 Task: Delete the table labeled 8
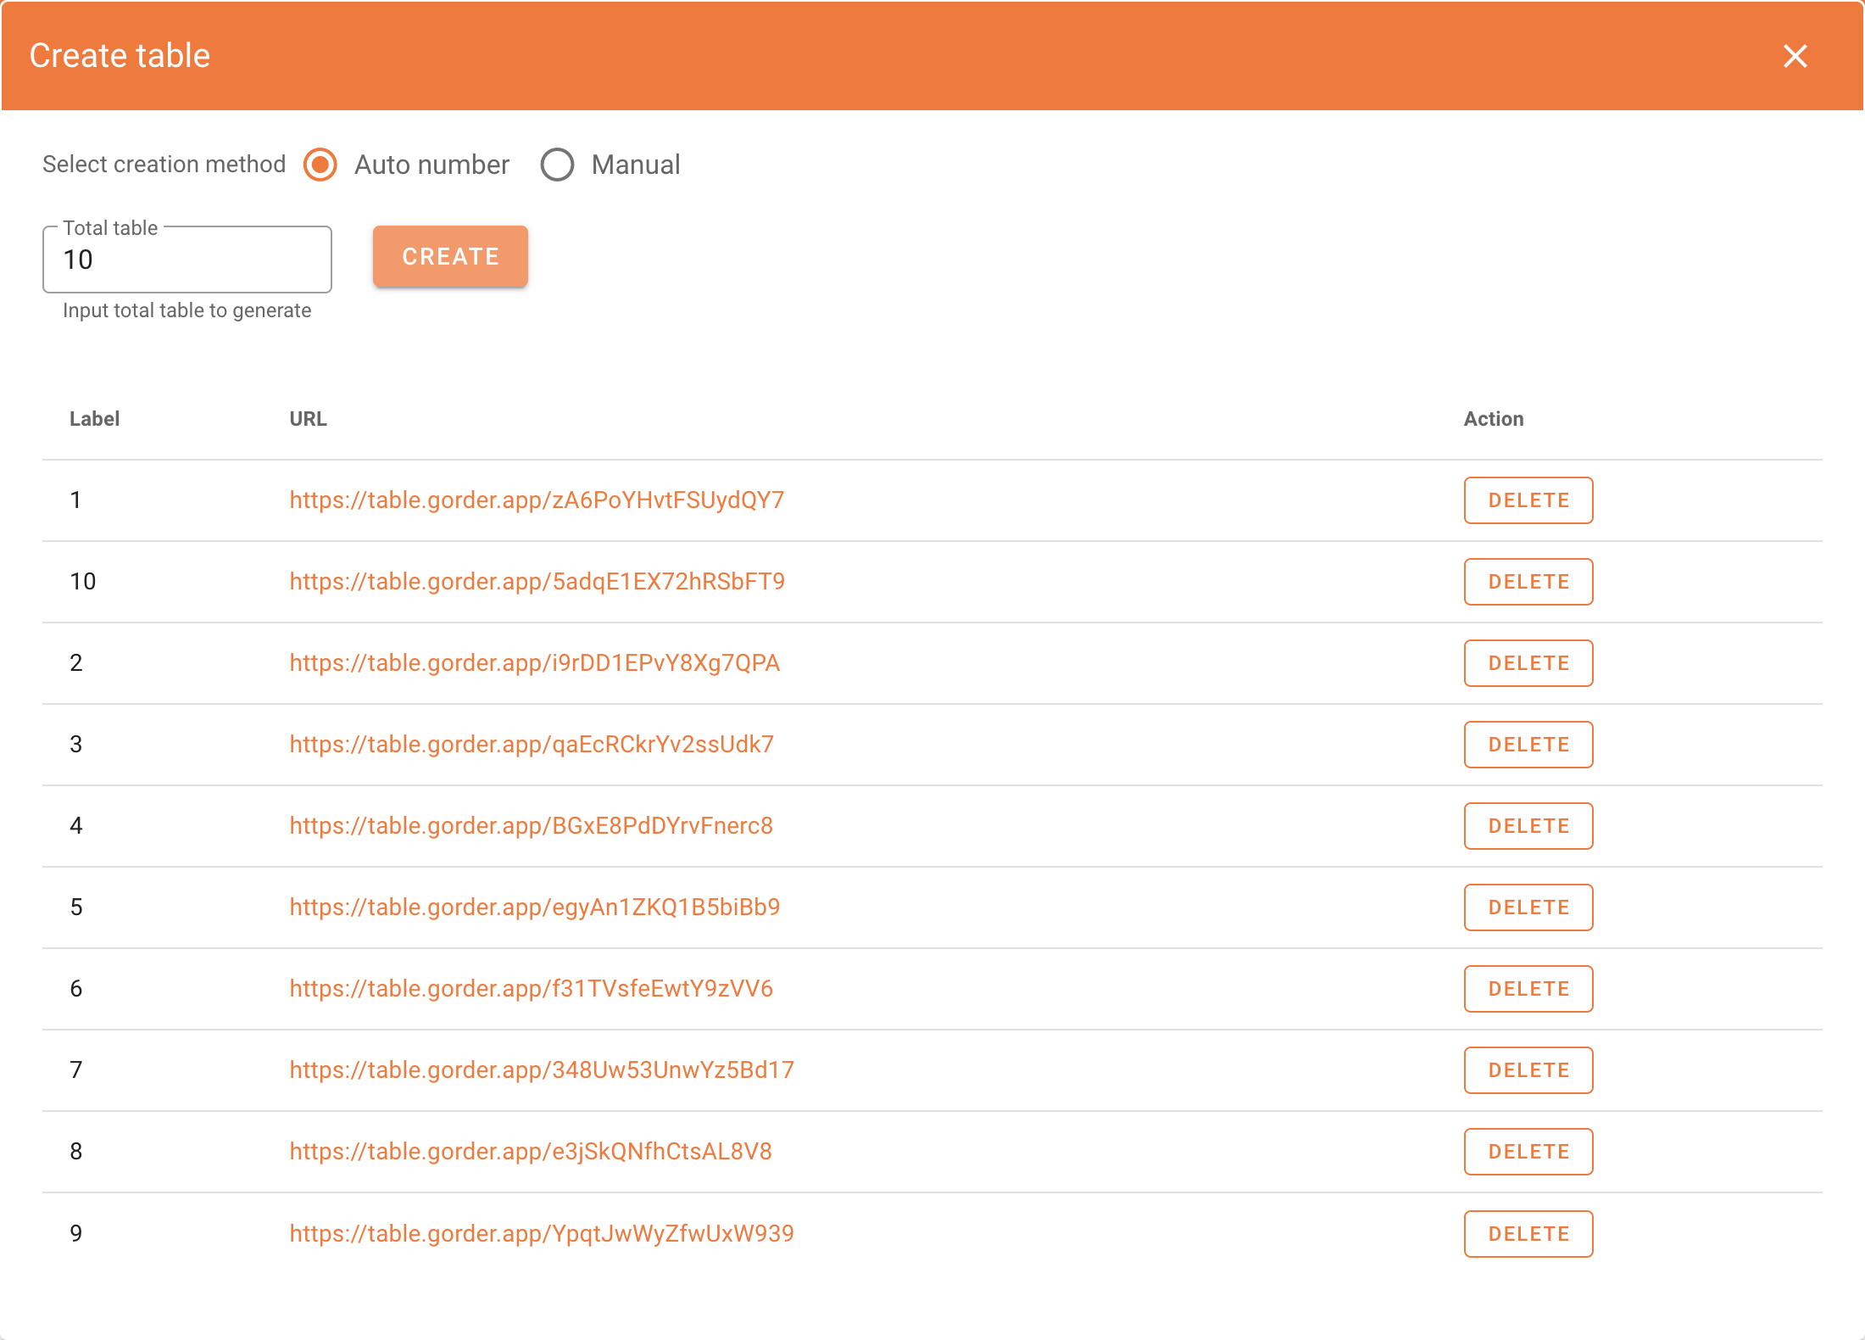1528,1152
